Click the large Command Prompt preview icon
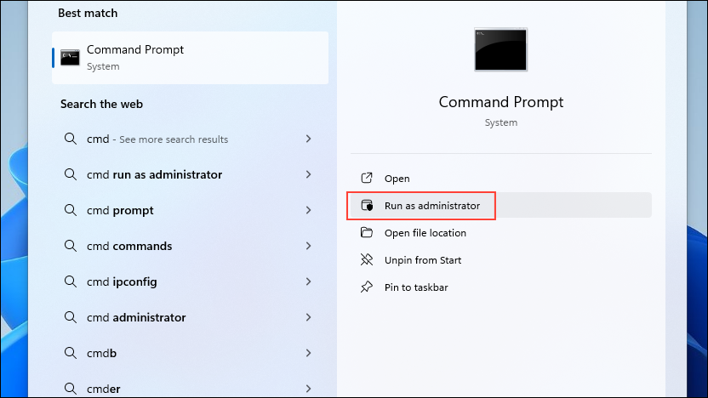 tap(500, 49)
